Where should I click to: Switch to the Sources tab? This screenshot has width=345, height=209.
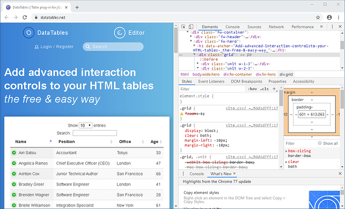click(x=254, y=26)
